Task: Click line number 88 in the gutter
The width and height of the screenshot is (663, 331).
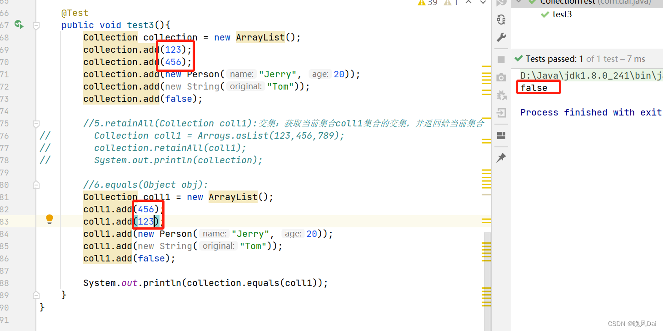Action: [5, 283]
